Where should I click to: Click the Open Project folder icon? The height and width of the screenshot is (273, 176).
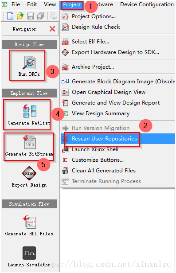[x=20, y=16]
